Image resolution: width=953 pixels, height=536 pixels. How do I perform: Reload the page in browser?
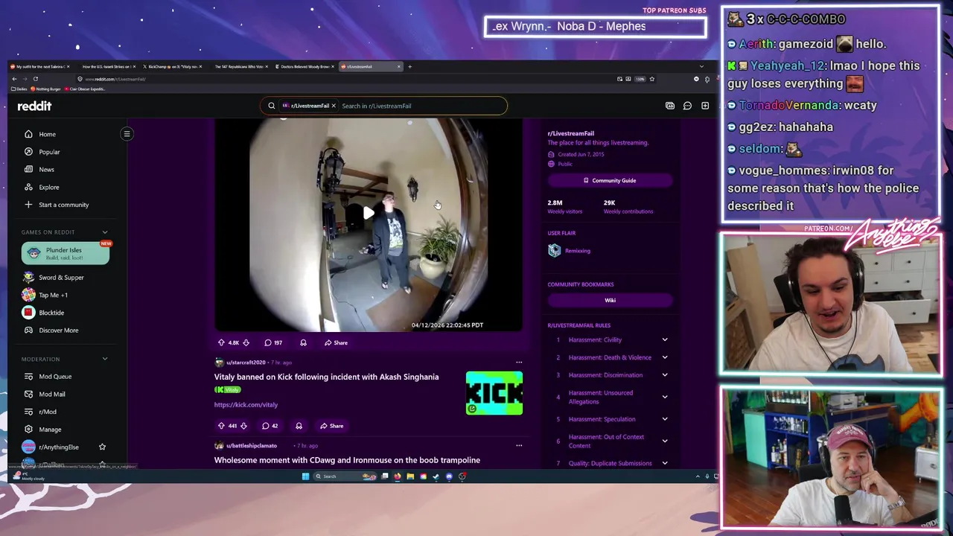coord(35,79)
